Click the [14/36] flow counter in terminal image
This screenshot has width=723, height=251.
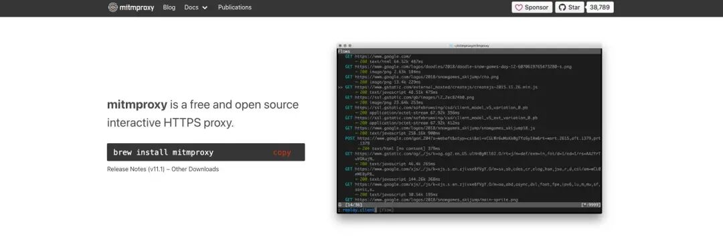353,204
